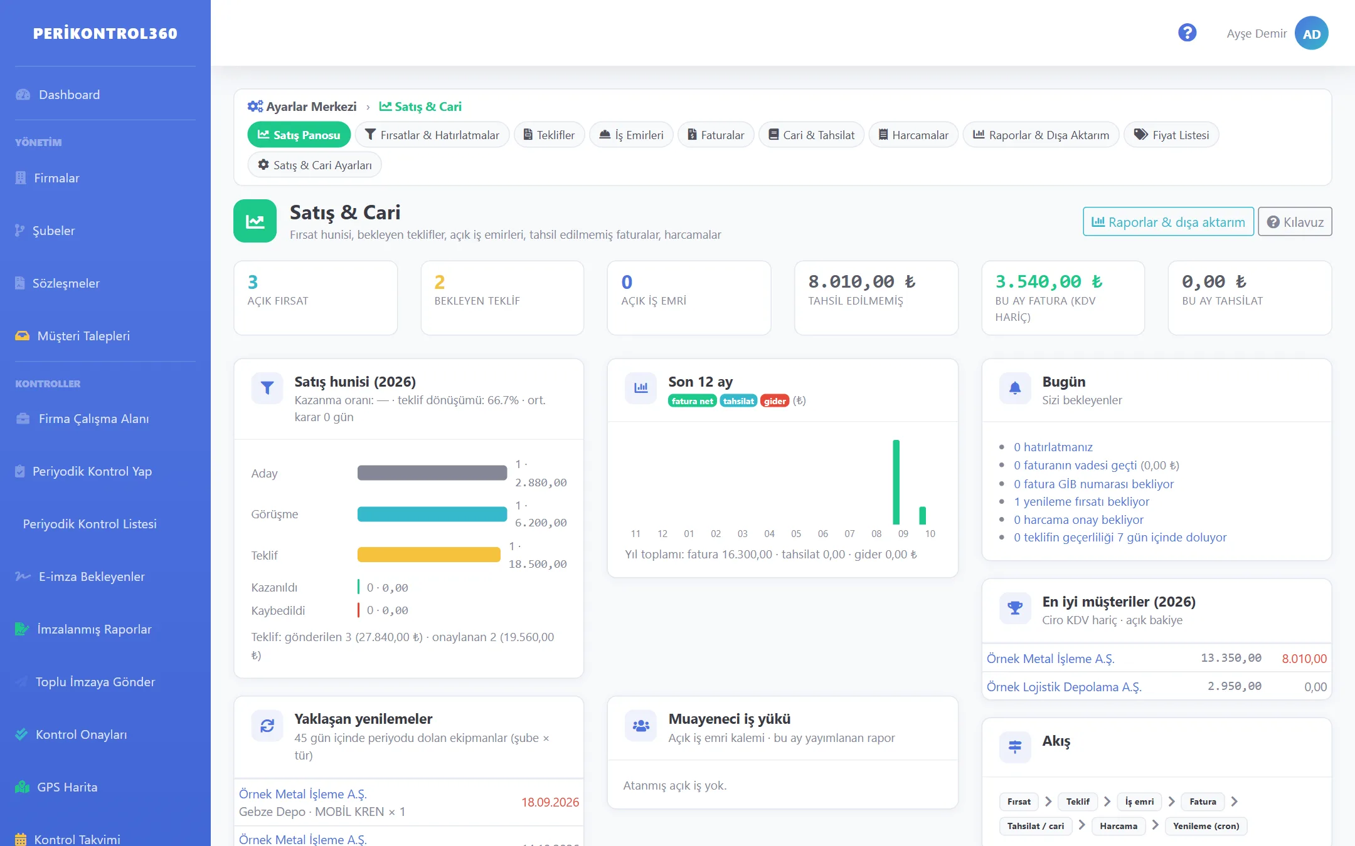The width and height of the screenshot is (1355, 846).
Task: Open Örnek Lojistik Depolama A.Ş. customer link
Action: (1064, 687)
